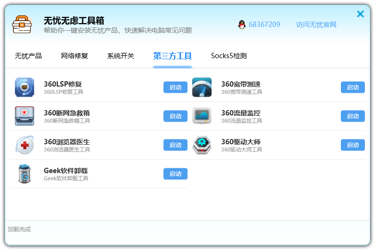Click the Geek软件卸载 trash can icon
Image resolution: width=375 pixels, height=250 pixels.
pyautogui.click(x=25, y=174)
